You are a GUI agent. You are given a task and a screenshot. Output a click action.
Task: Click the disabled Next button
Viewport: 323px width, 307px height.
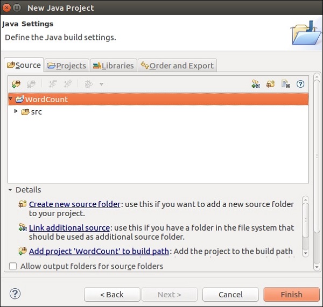tap(170, 295)
